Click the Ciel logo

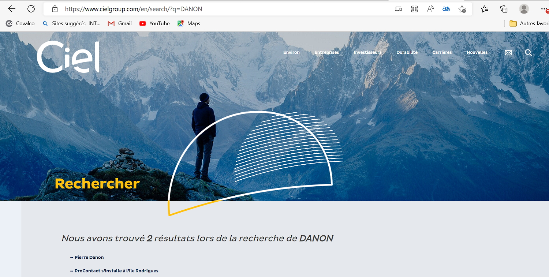[x=68, y=57]
